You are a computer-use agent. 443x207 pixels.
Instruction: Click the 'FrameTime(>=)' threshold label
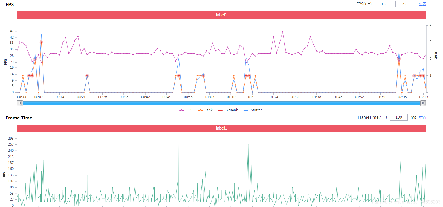(372, 117)
